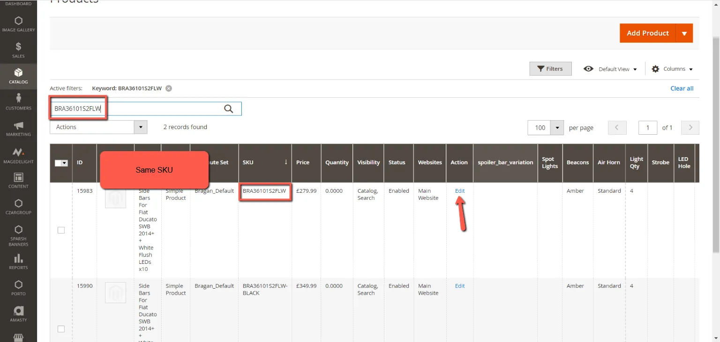Go to the next page arrow
This screenshot has width=720, height=342.
(x=690, y=128)
